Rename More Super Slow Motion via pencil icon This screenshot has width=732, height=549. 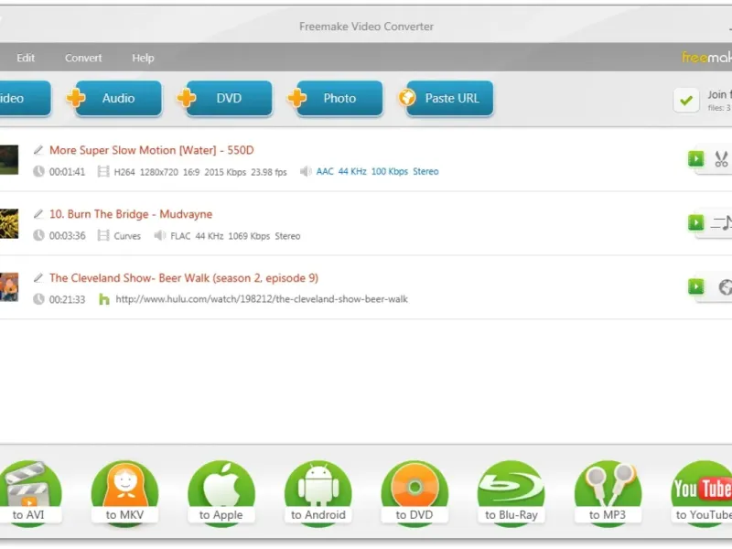coord(38,150)
